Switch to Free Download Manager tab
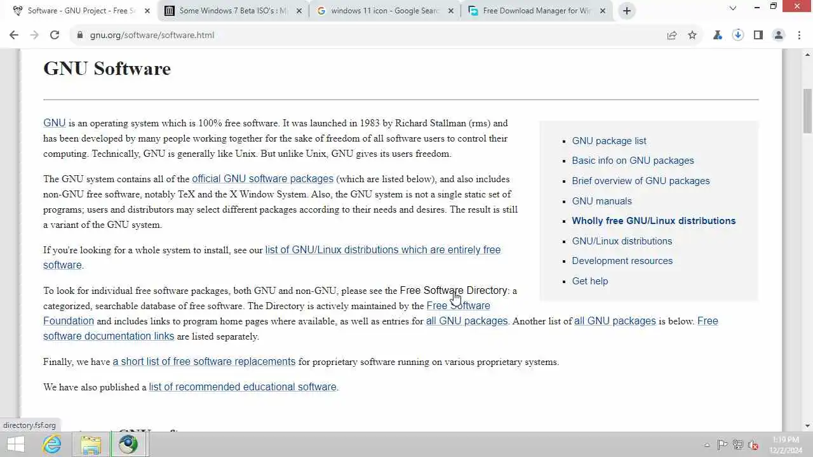Viewport: 813px width, 457px height. (x=537, y=11)
